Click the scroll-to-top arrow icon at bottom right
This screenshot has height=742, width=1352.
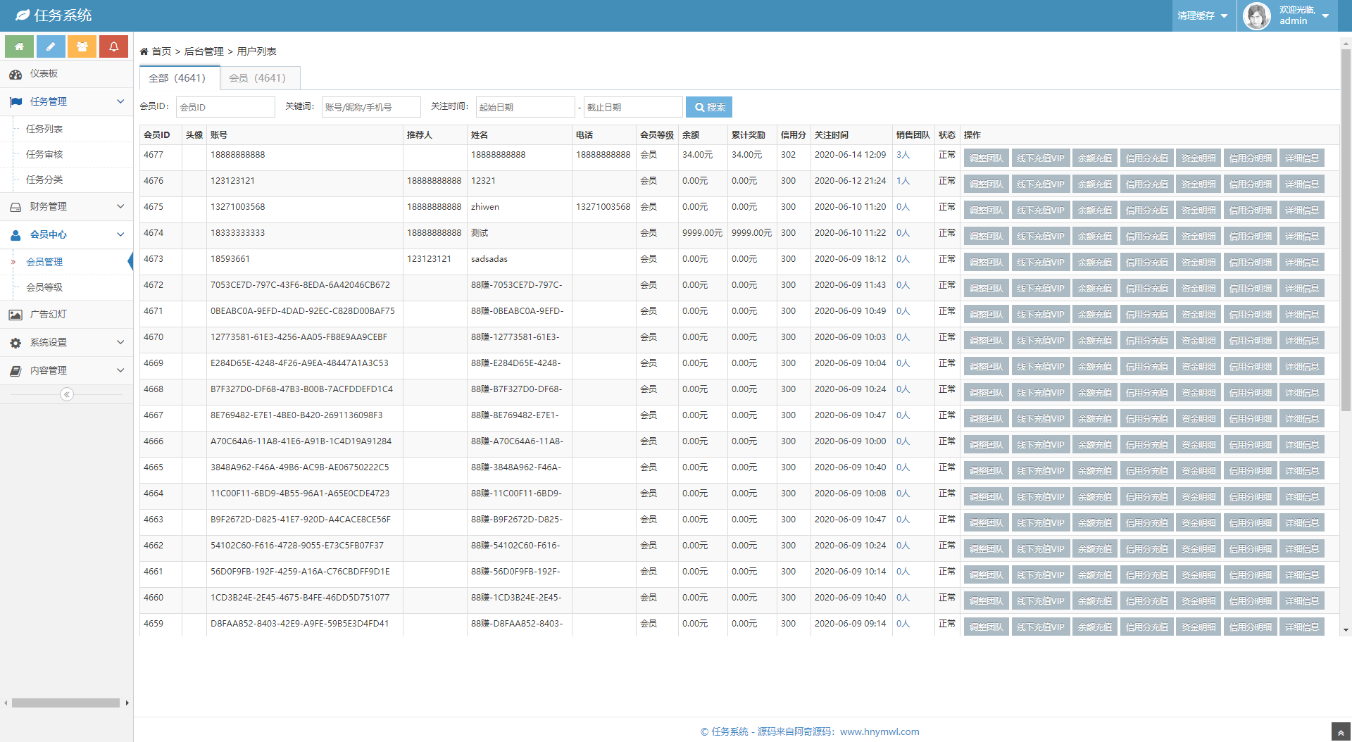point(1341,732)
